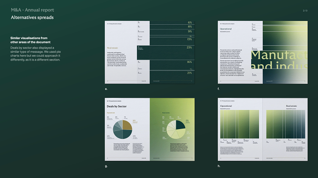The width and height of the screenshot is (318, 178).
Task: Click the spread e thumbnail with percentage bars
Action: click(x=150, y=52)
